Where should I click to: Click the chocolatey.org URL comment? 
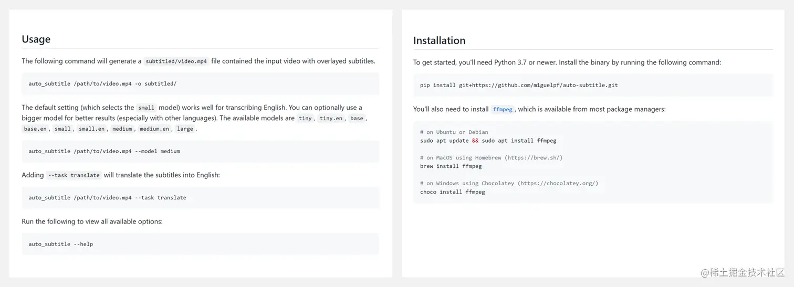click(558, 184)
